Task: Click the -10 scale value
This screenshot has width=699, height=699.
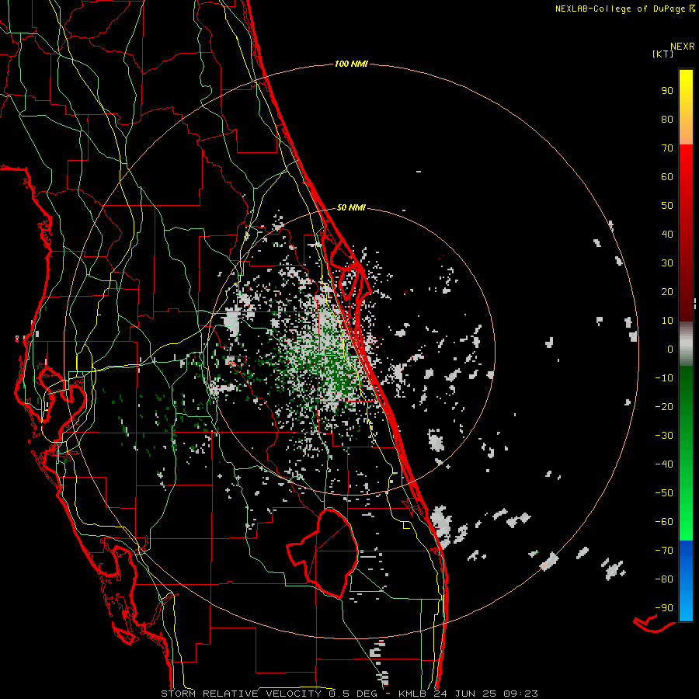Action: (x=664, y=378)
